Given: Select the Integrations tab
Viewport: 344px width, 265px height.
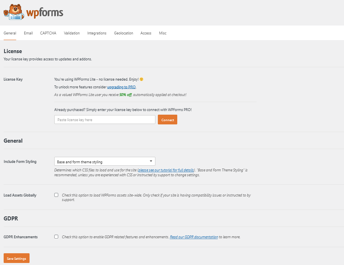Looking at the screenshot, I should coord(97,33).
